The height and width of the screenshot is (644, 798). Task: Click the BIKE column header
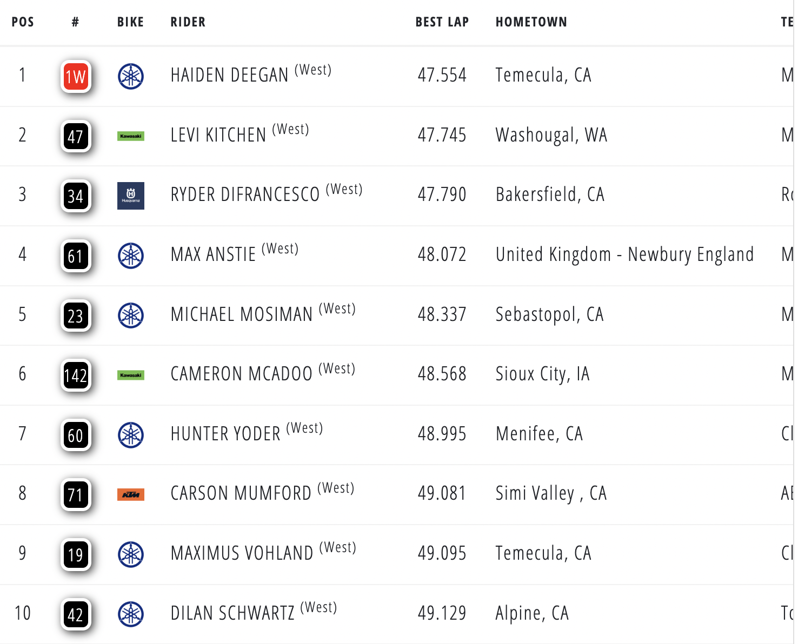[131, 22]
